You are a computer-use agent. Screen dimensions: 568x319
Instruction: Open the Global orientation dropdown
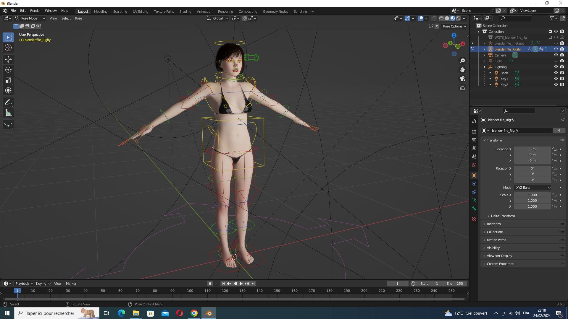click(x=218, y=18)
